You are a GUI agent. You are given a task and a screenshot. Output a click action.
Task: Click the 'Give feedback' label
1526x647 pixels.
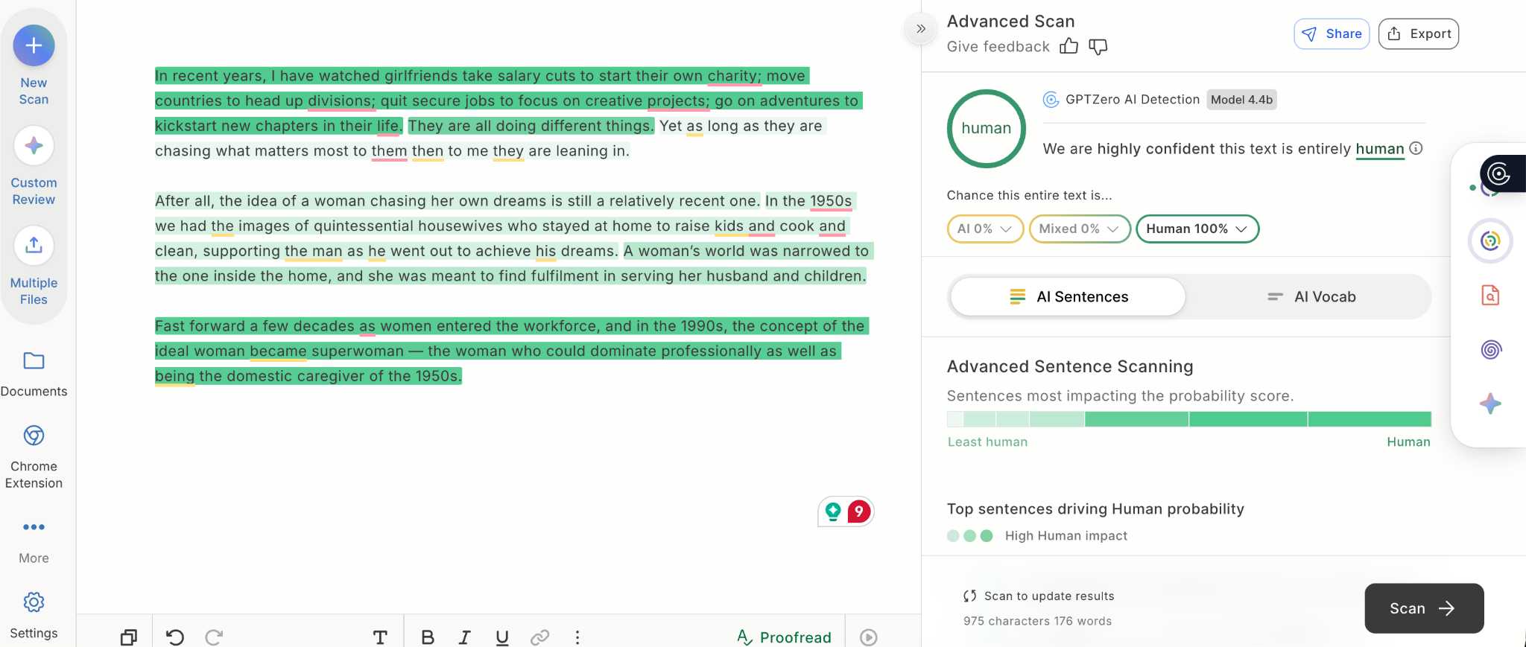tap(998, 46)
